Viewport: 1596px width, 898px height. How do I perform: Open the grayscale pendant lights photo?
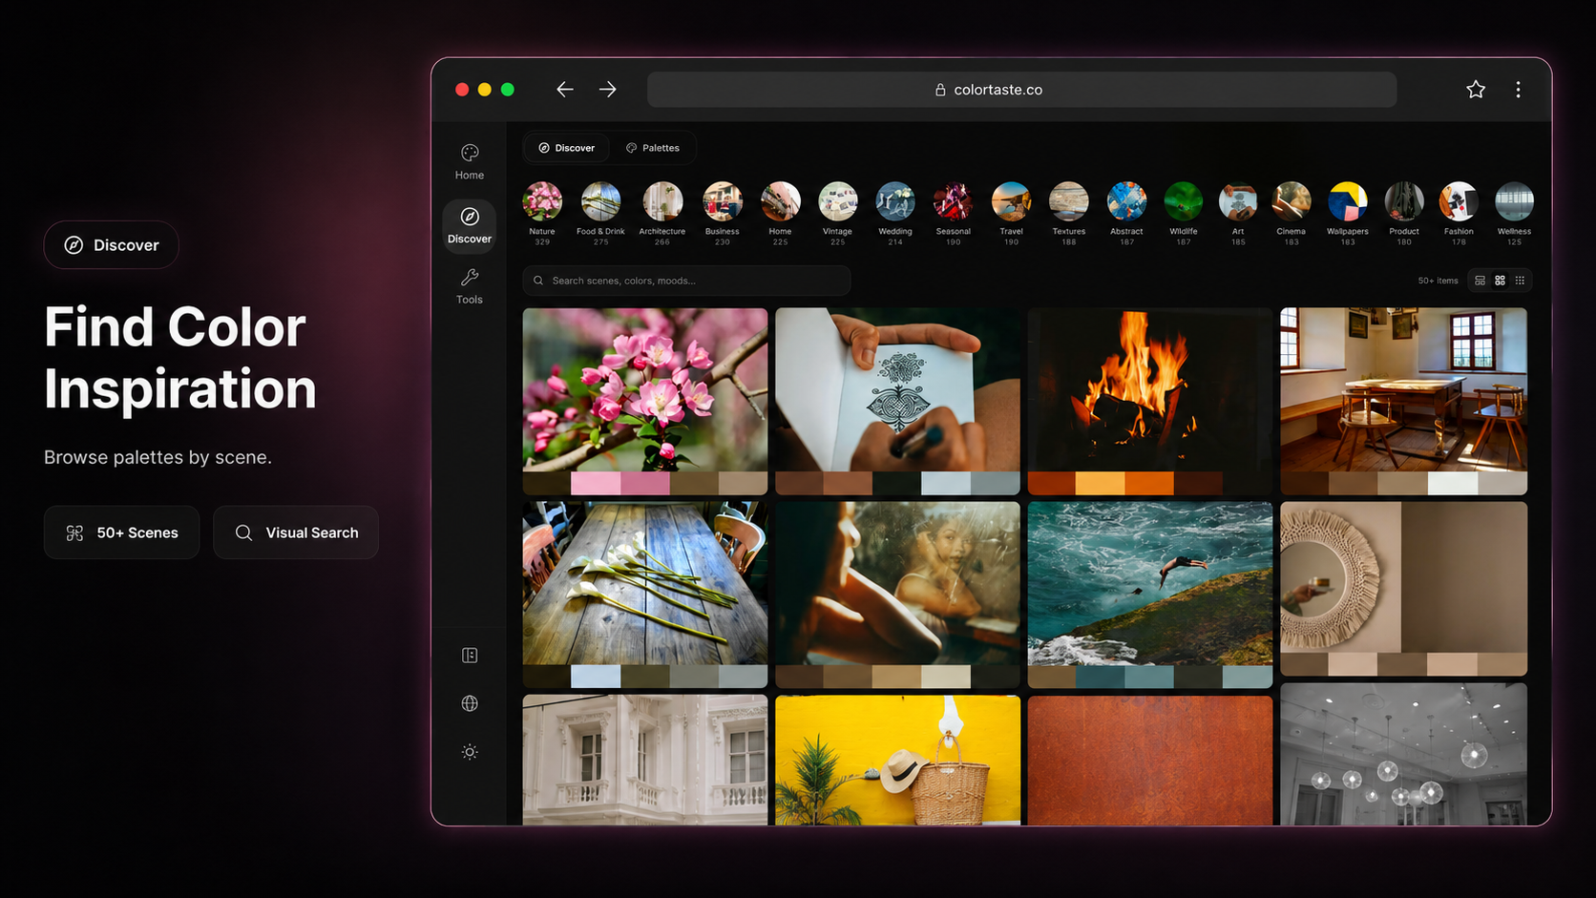click(x=1404, y=755)
